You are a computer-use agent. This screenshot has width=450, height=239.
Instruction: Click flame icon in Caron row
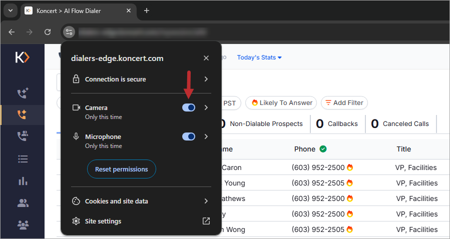pyautogui.click(x=350, y=167)
